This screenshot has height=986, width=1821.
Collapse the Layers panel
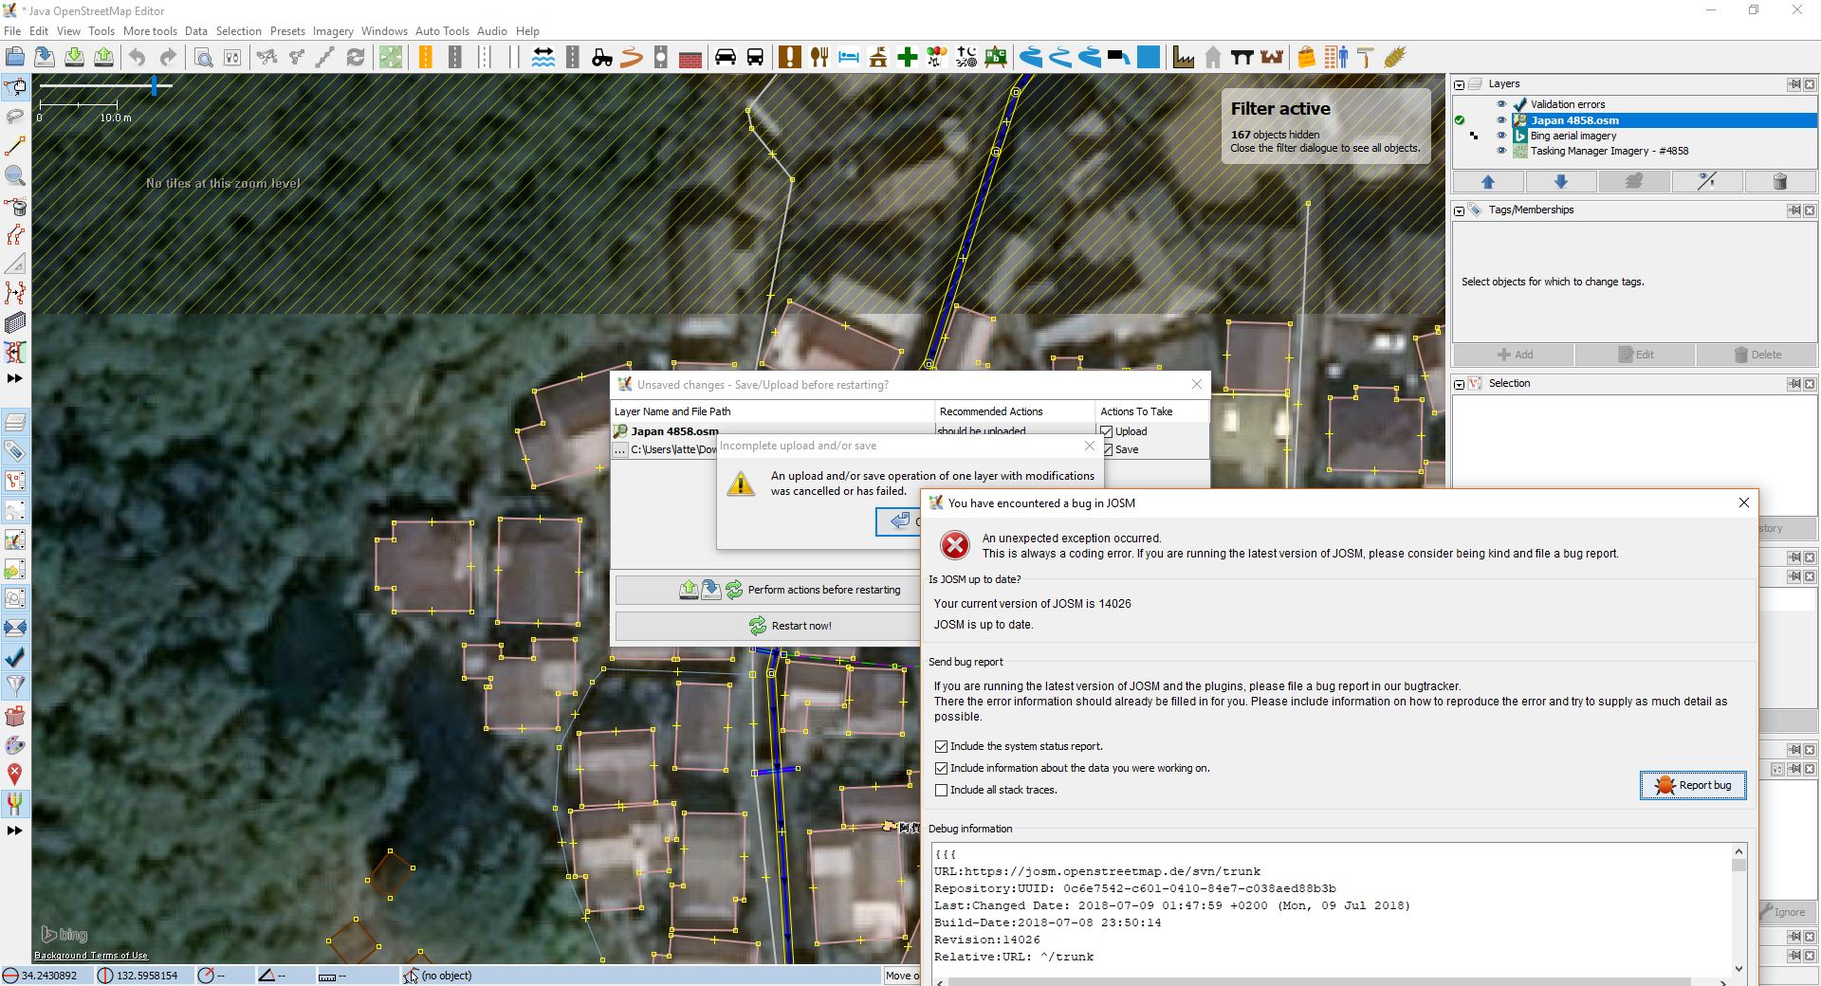pyautogui.click(x=1460, y=84)
